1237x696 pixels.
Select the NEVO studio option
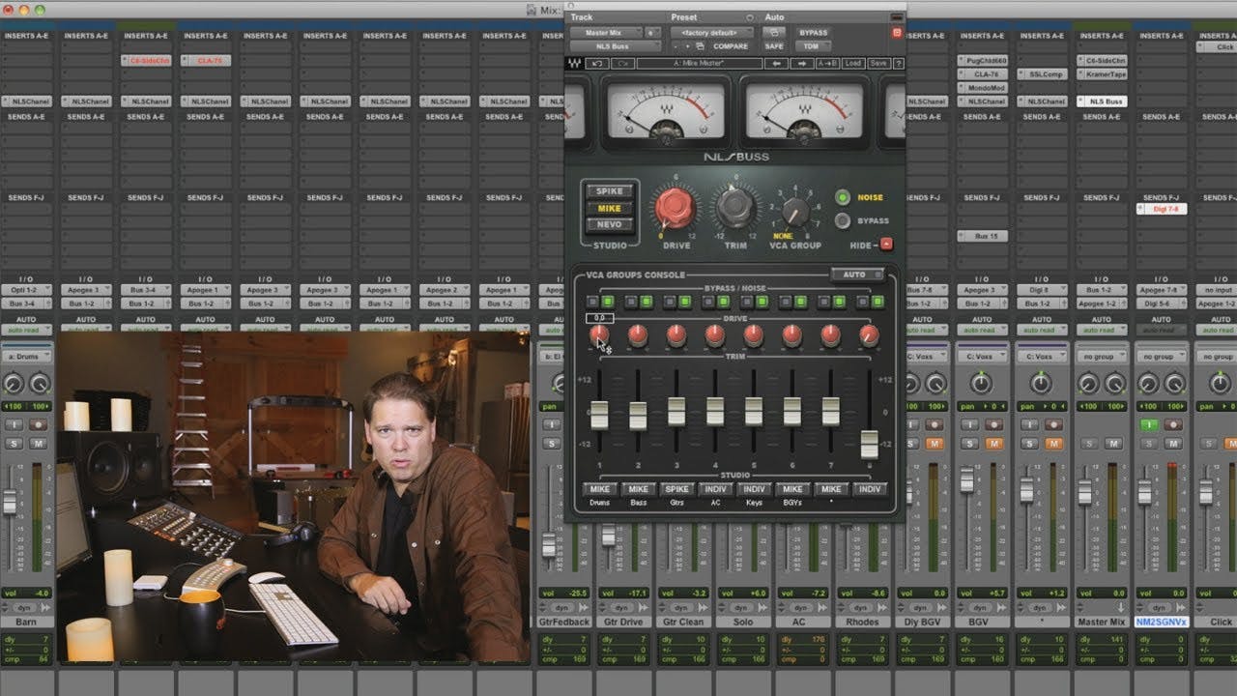[x=609, y=224]
